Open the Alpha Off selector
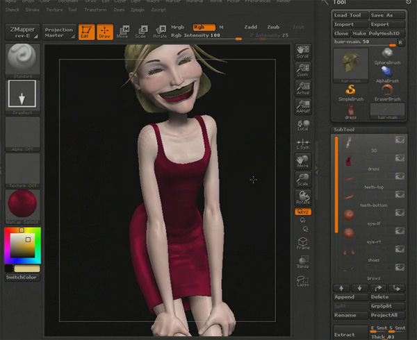The image size is (417, 340). pos(23,134)
